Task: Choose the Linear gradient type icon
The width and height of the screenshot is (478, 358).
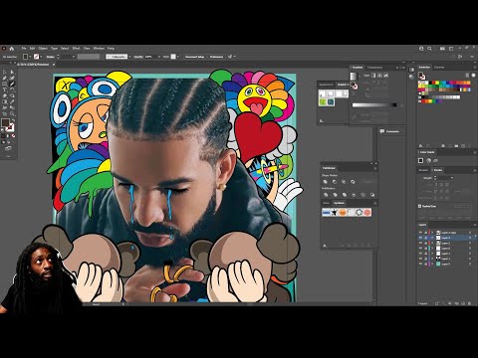Action: (373, 76)
